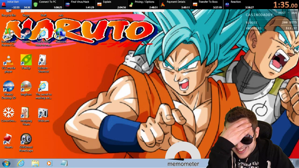
Task: Launch the ImgBurn shortcut
Action: (x=26, y=88)
